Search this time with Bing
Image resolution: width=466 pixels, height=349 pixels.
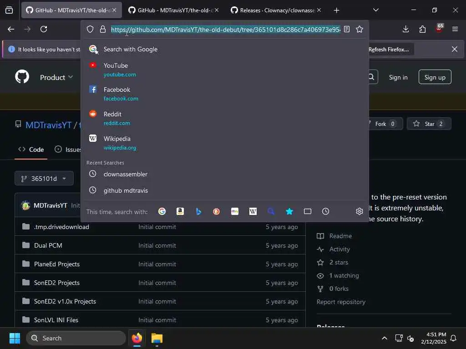coord(198,211)
